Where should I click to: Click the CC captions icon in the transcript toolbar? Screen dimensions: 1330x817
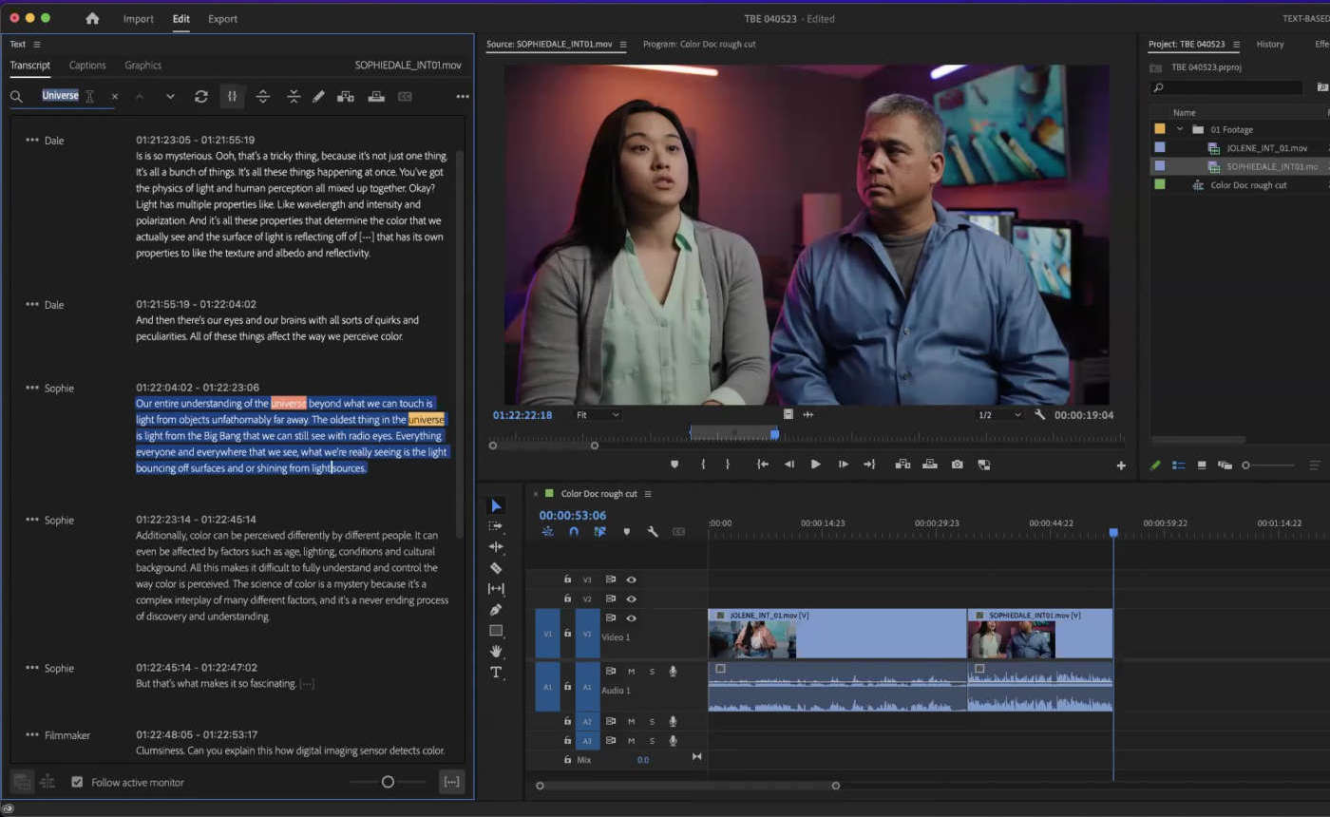tap(406, 96)
